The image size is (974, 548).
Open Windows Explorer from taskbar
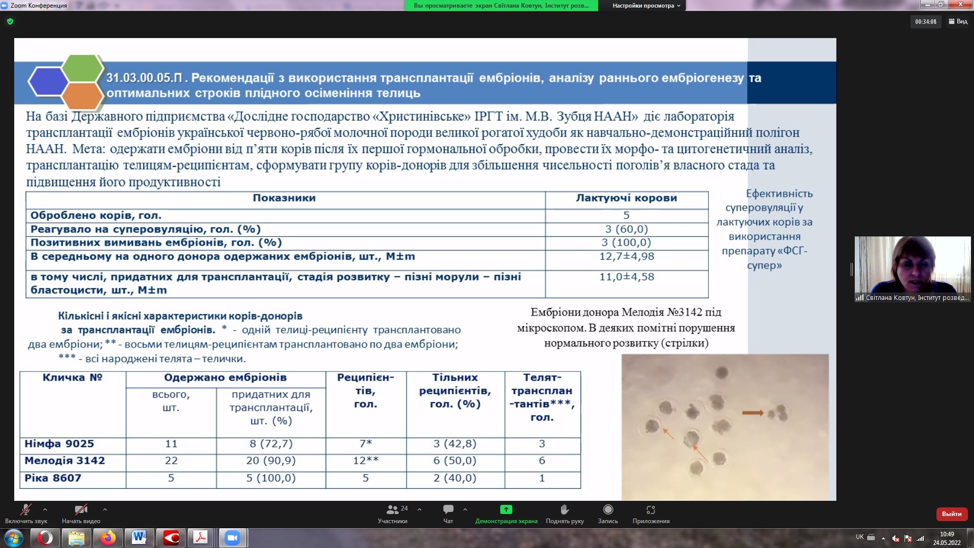click(76, 538)
